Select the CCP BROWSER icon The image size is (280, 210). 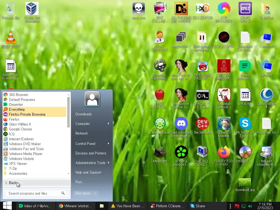pos(224,12)
